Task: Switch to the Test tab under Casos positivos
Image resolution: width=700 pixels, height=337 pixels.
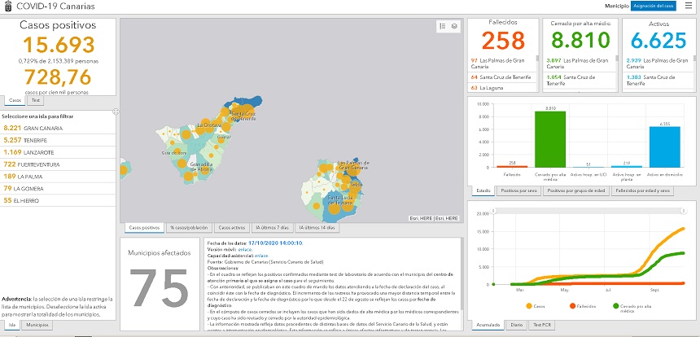Action: [36, 100]
